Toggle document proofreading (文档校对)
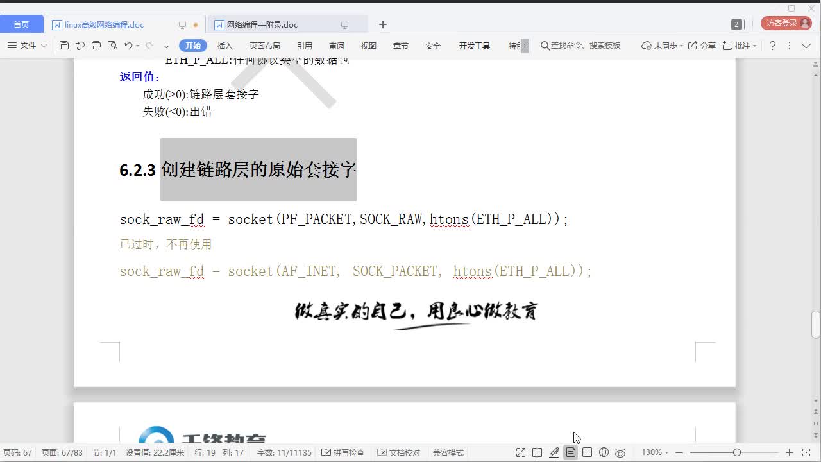Viewport: 821px width, 462px height. 398,452
